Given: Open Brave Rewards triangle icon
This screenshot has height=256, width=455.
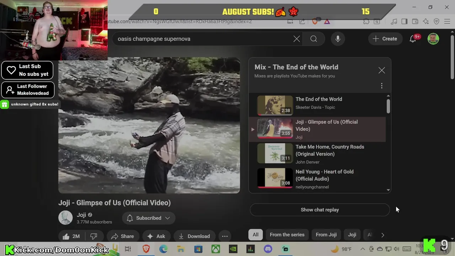Looking at the screenshot, I should tap(327, 21).
